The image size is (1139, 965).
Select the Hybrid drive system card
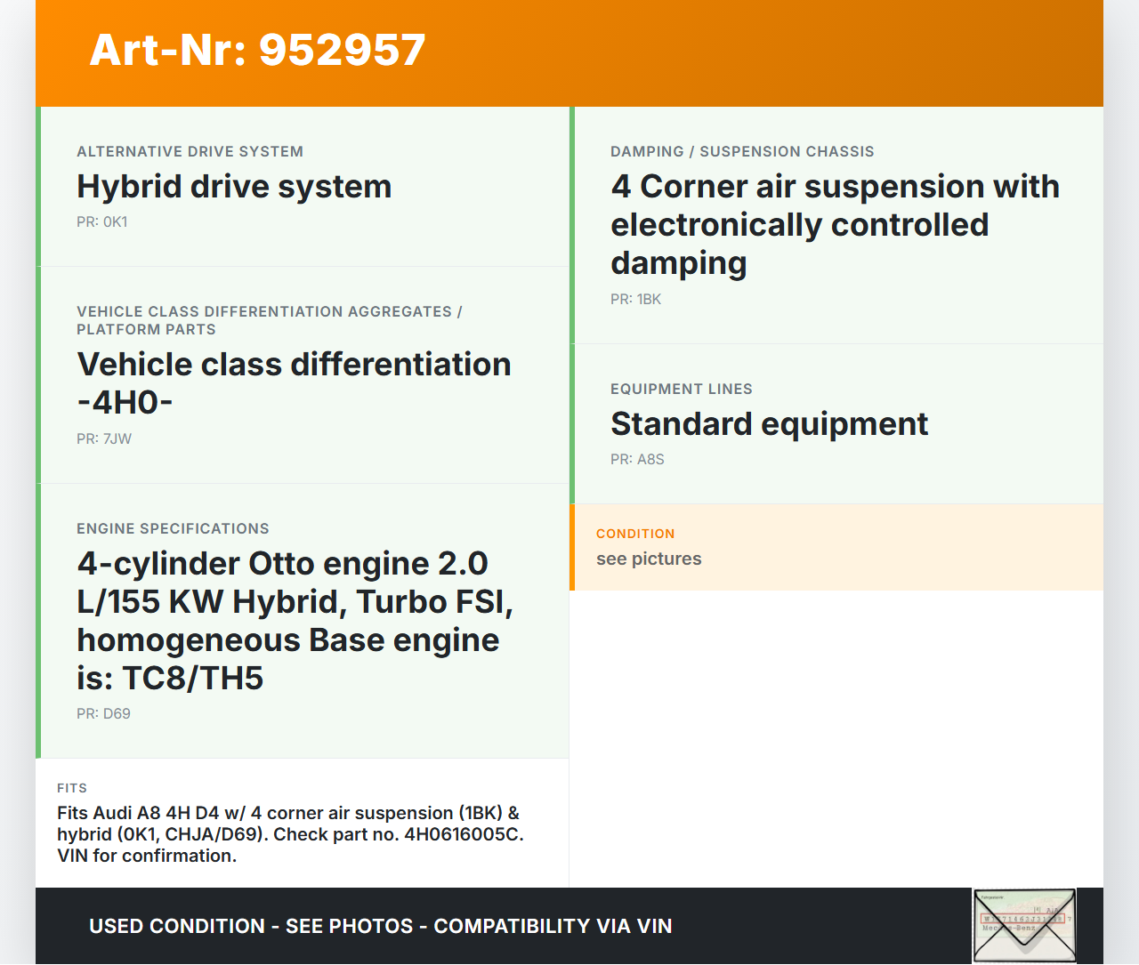click(x=304, y=187)
